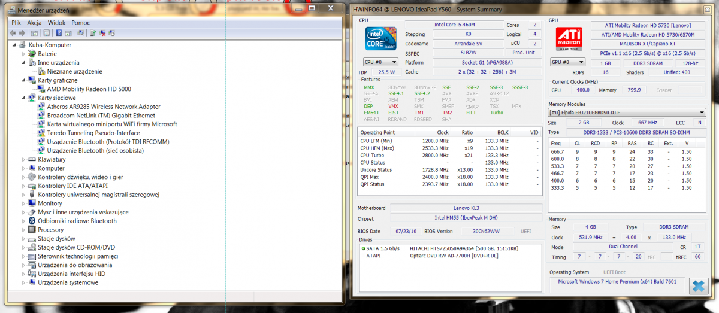The width and height of the screenshot is (719, 313).
Task: Click the Atheros AR9285 adapter icon
Action: point(41,107)
